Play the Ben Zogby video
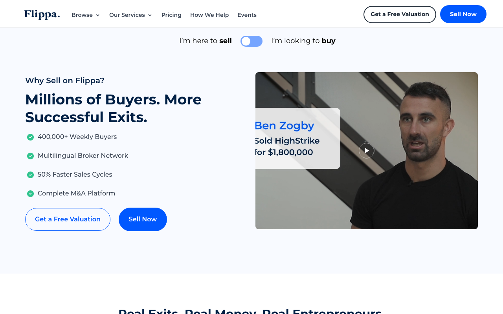 [366, 151]
